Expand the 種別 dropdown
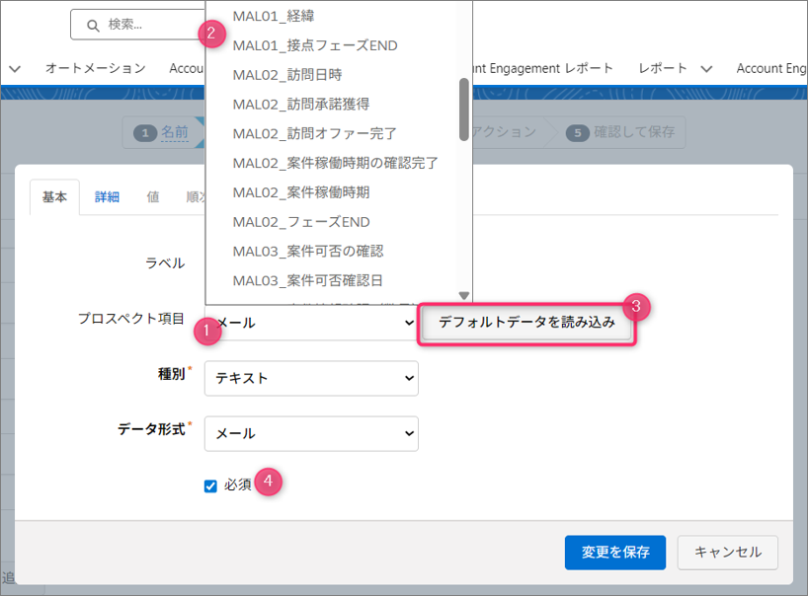Image resolution: width=808 pixels, height=596 pixels. click(x=311, y=378)
